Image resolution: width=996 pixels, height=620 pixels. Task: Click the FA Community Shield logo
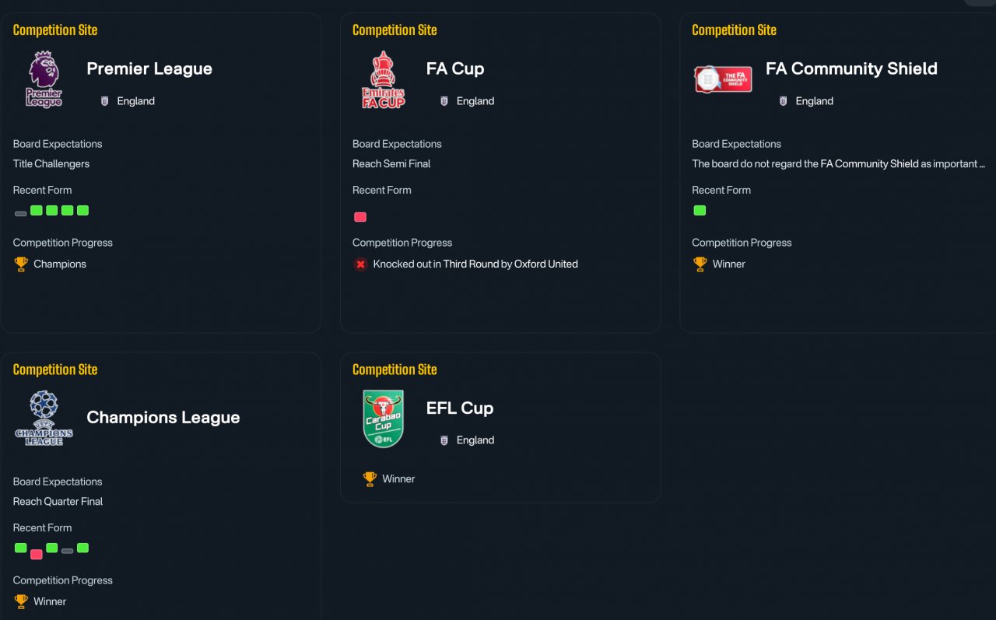point(723,79)
